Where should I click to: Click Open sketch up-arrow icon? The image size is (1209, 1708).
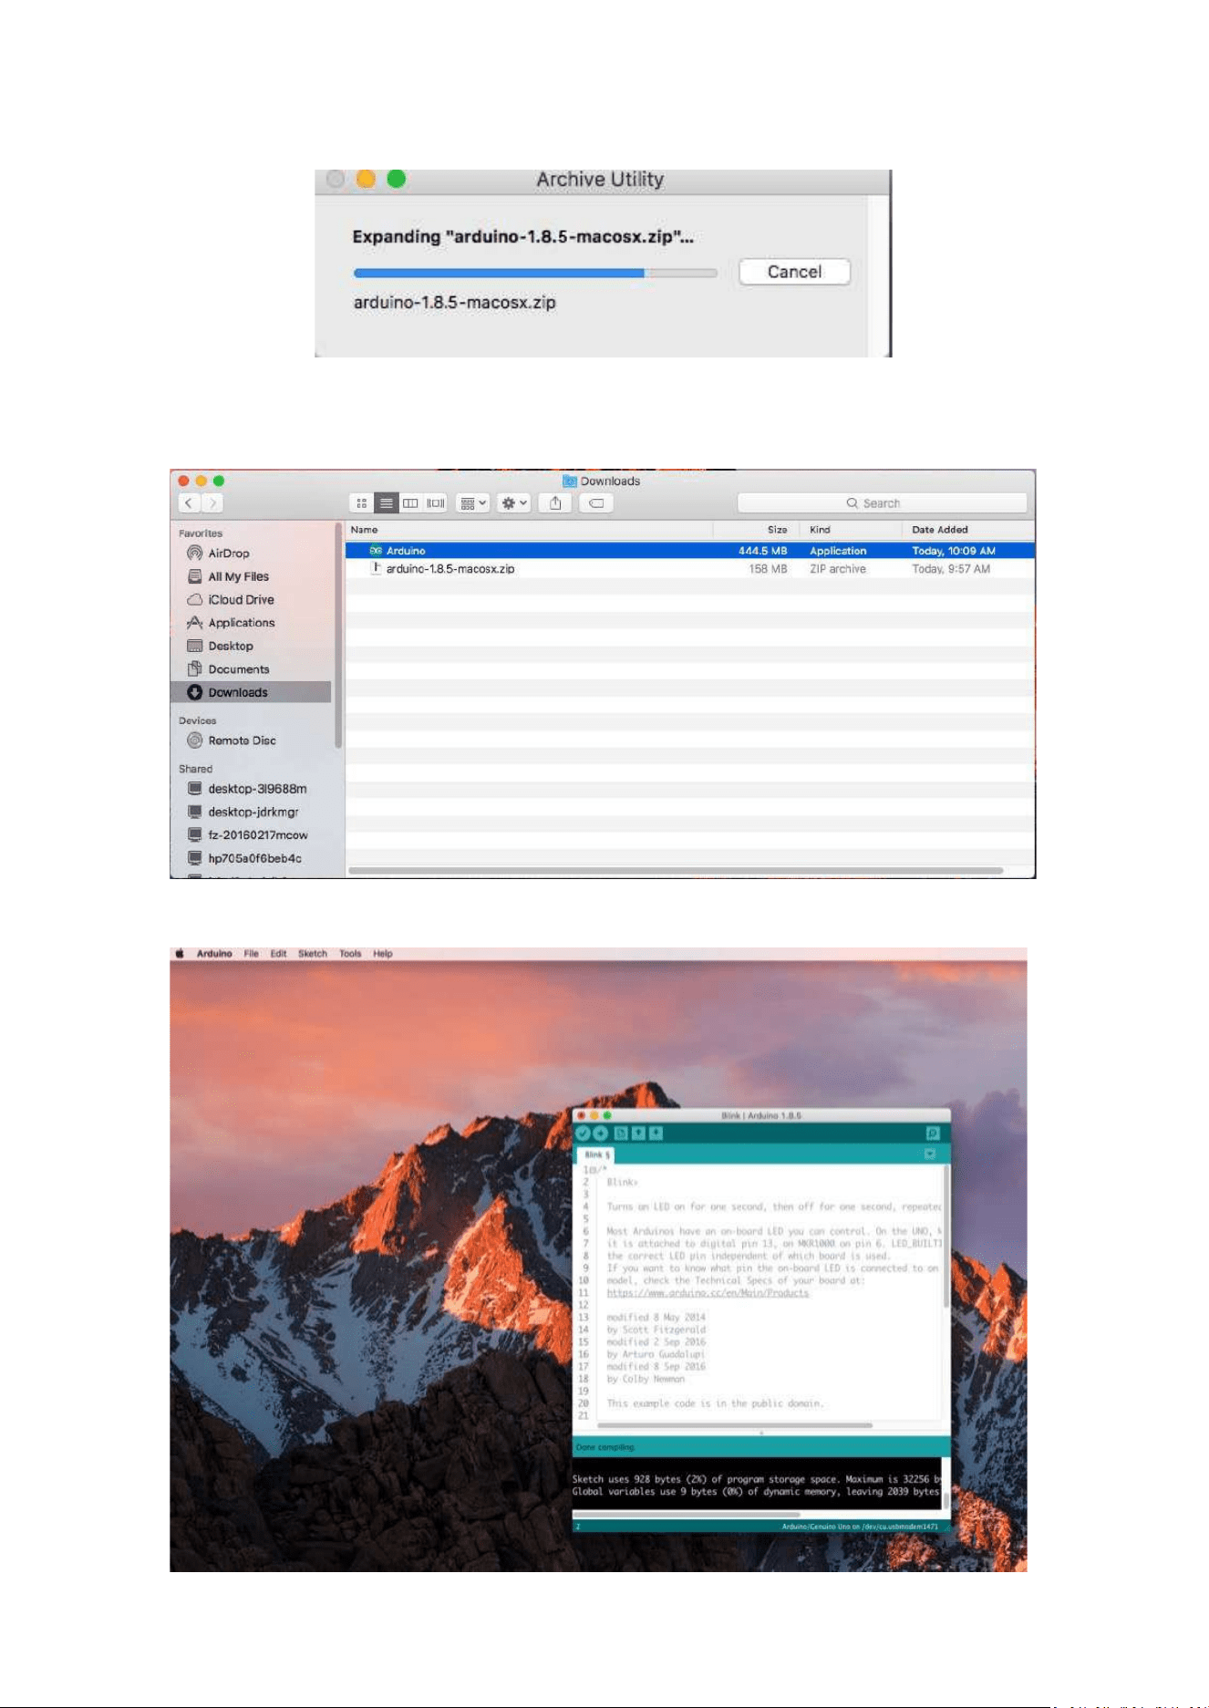pos(639,1133)
